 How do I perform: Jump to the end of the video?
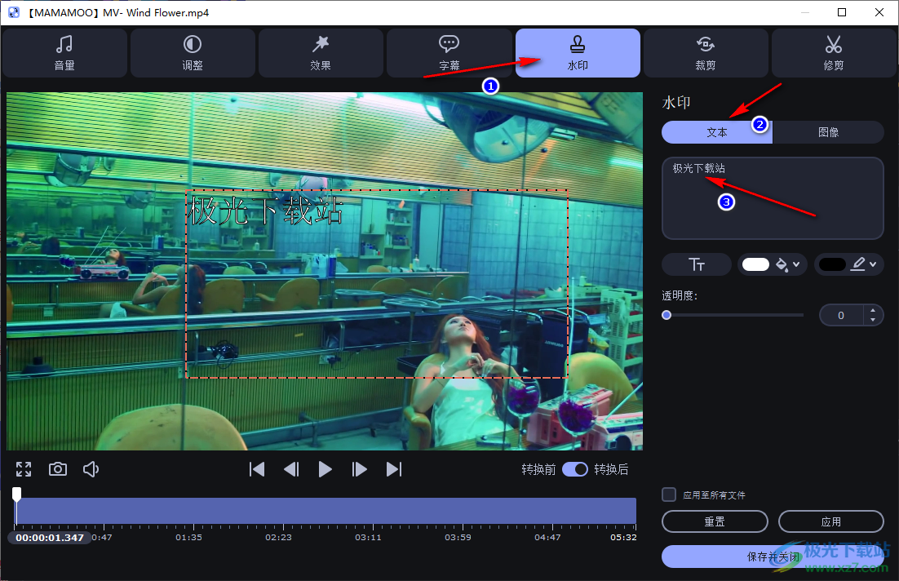tap(394, 469)
